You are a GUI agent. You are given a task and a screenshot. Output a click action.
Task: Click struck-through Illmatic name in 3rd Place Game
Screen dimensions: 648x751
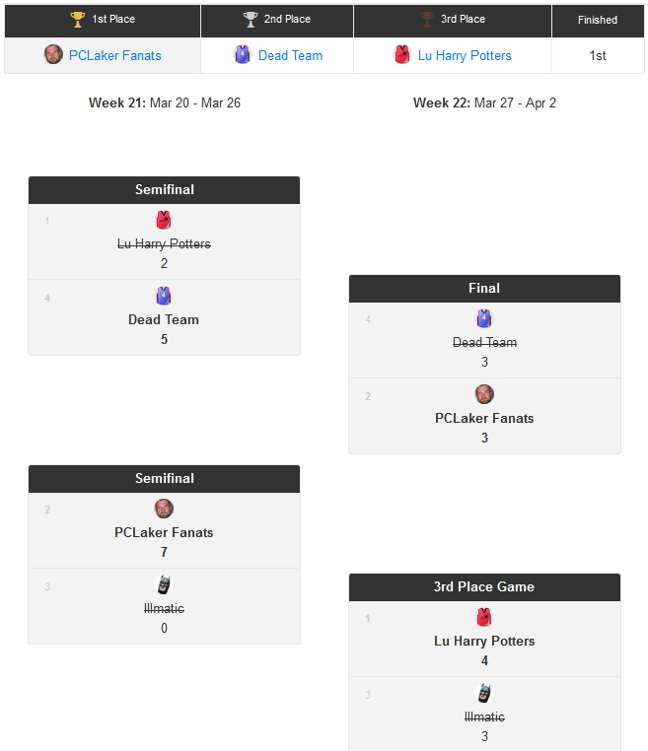(484, 717)
